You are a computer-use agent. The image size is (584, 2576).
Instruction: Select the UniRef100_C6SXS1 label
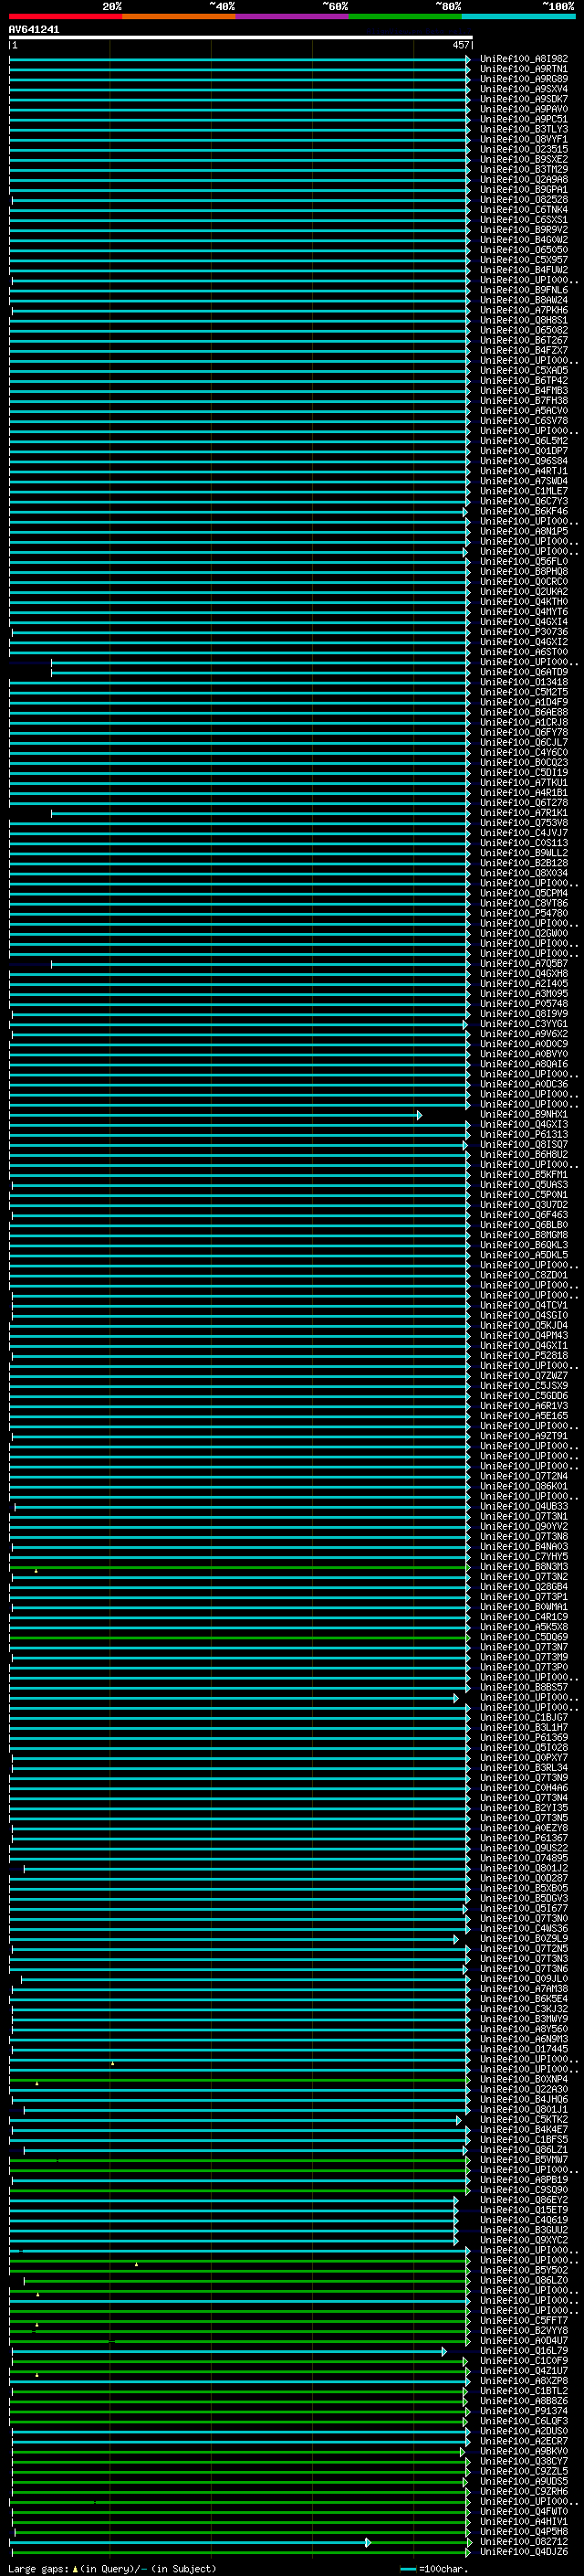tap(524, 219)
